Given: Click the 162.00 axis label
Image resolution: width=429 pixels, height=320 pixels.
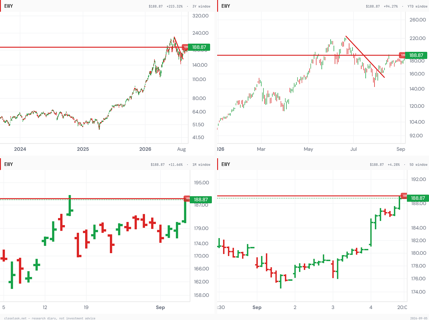Looking at the screenshot, I should pos(202,282).
